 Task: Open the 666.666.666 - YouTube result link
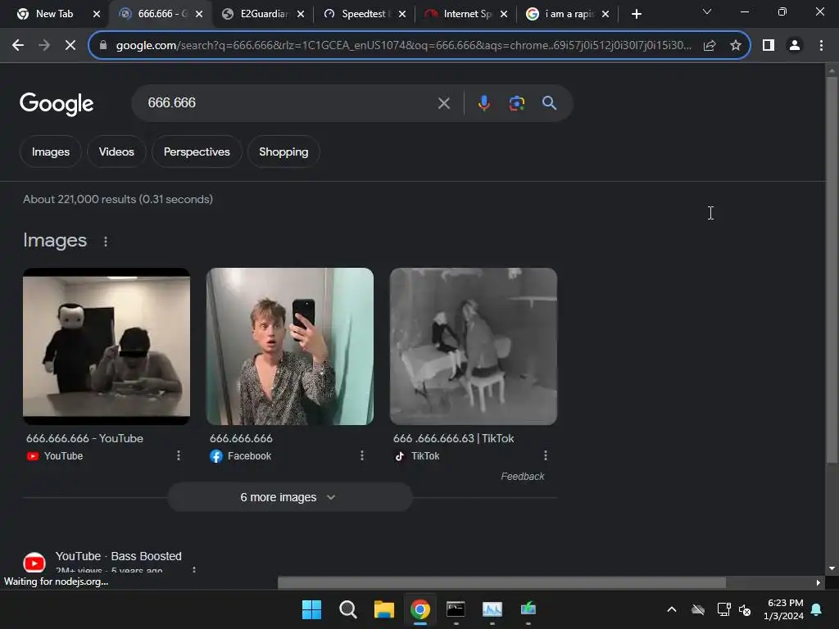84,438
